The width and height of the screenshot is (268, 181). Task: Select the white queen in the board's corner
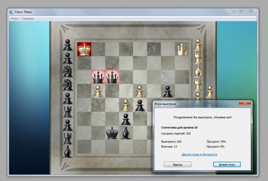point(182,49)
